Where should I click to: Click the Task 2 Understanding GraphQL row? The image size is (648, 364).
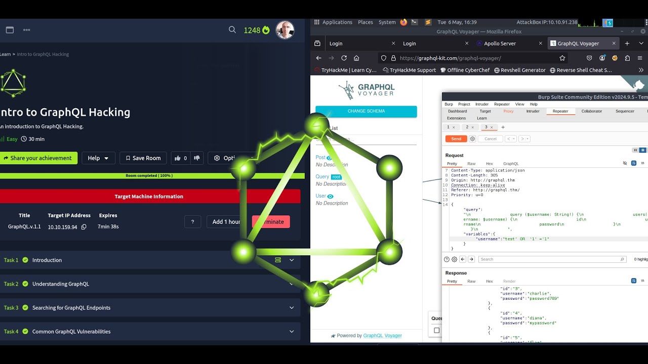click(x=150, y=284)
